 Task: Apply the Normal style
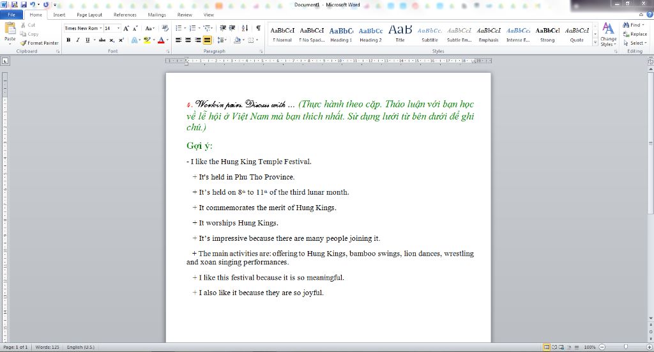coord(282,34)
